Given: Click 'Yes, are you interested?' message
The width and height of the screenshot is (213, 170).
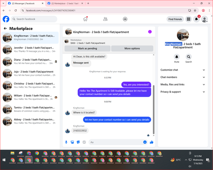Looking at the screenshot, I should (136, 85).
